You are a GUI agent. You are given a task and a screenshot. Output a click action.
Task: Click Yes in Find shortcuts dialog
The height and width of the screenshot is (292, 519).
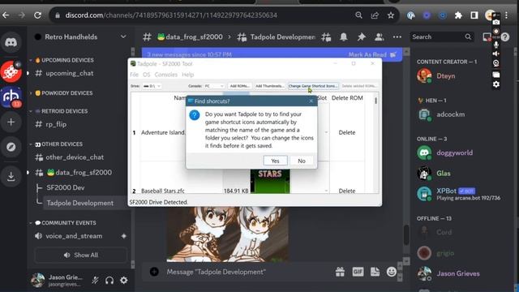pyautogui.click(x=275, y=161)
